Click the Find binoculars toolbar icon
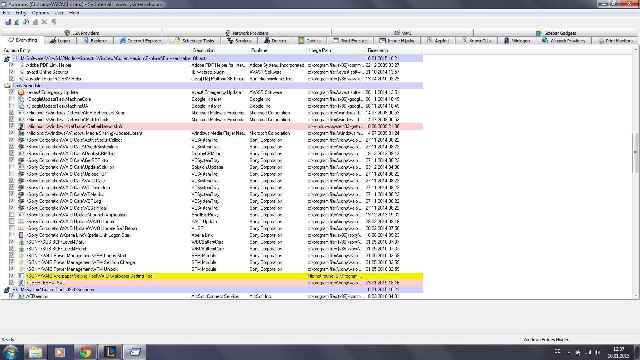 click(x=26, y=22)
